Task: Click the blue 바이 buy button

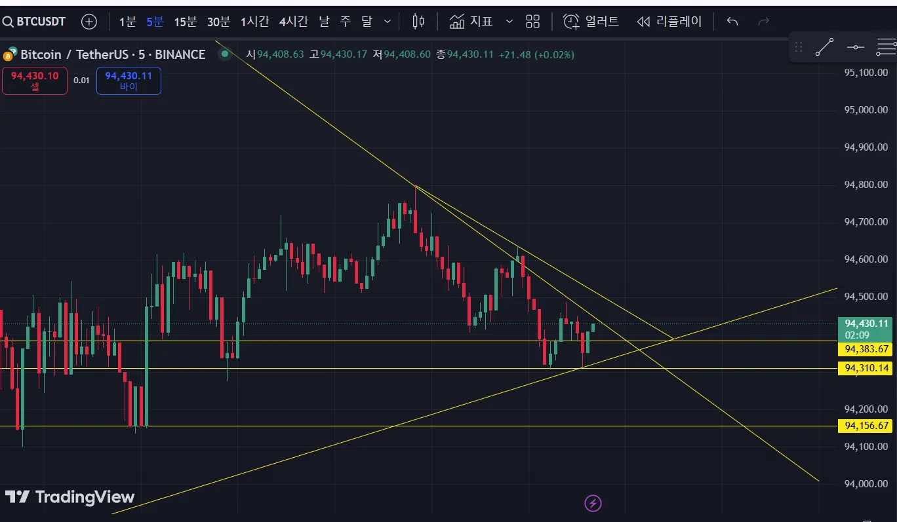Action: [x=129, y=81]
